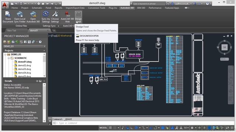Open the annotation scale 1:1 dropdown

[186, 128]
